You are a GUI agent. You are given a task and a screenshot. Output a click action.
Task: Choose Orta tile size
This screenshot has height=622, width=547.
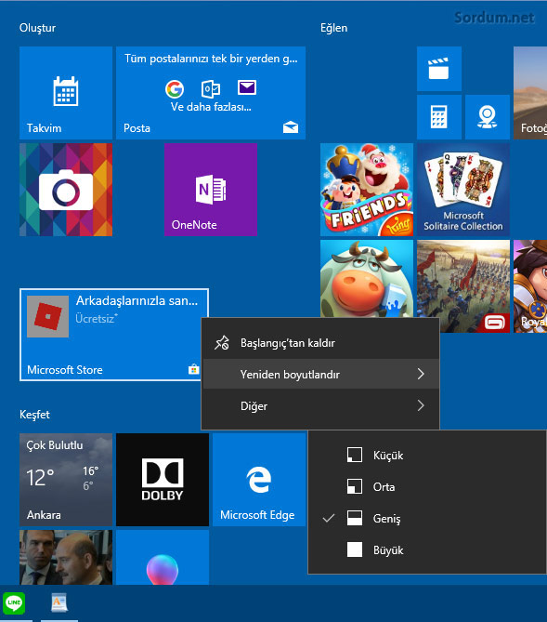point(428,487)
